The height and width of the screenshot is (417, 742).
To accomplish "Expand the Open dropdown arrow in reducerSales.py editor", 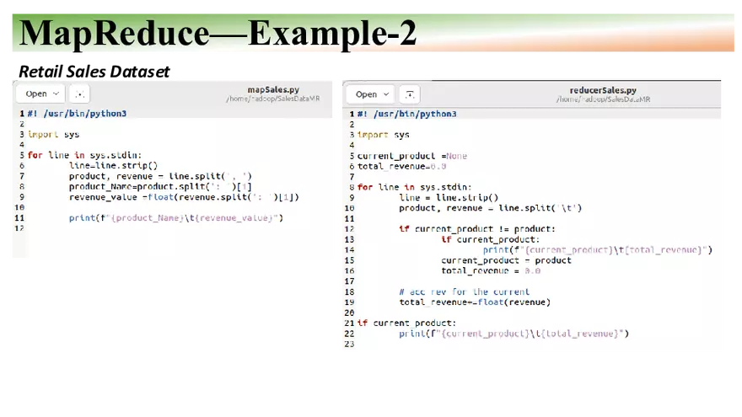I will click(386, 94).
